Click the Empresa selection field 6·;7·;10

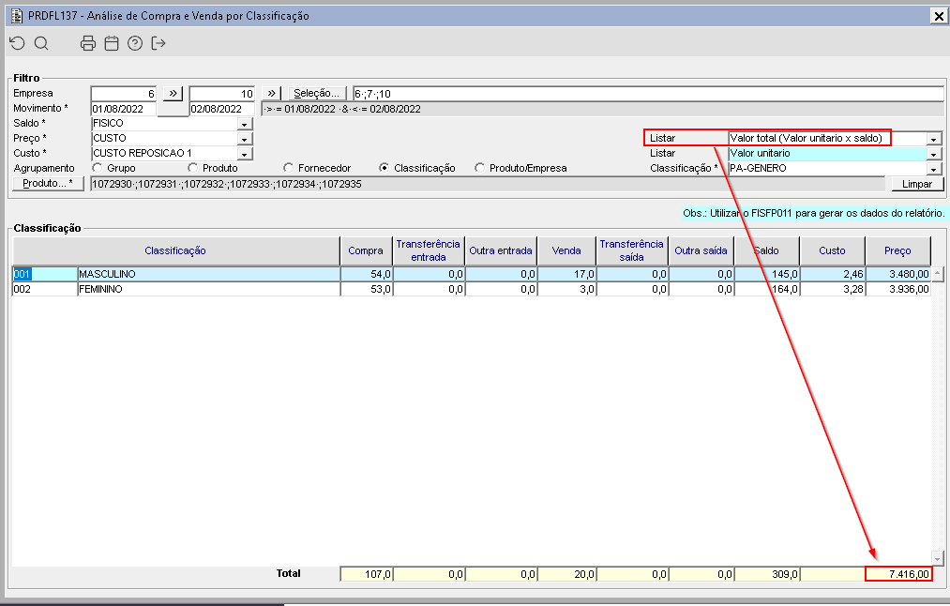point(648,93)
